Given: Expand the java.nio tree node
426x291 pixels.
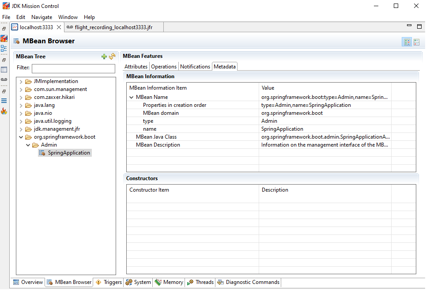Looking at the screenshot, I should [x=21, y=113].
